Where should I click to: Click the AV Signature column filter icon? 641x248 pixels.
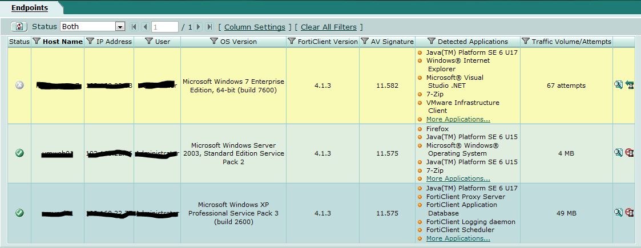point(365,41)
